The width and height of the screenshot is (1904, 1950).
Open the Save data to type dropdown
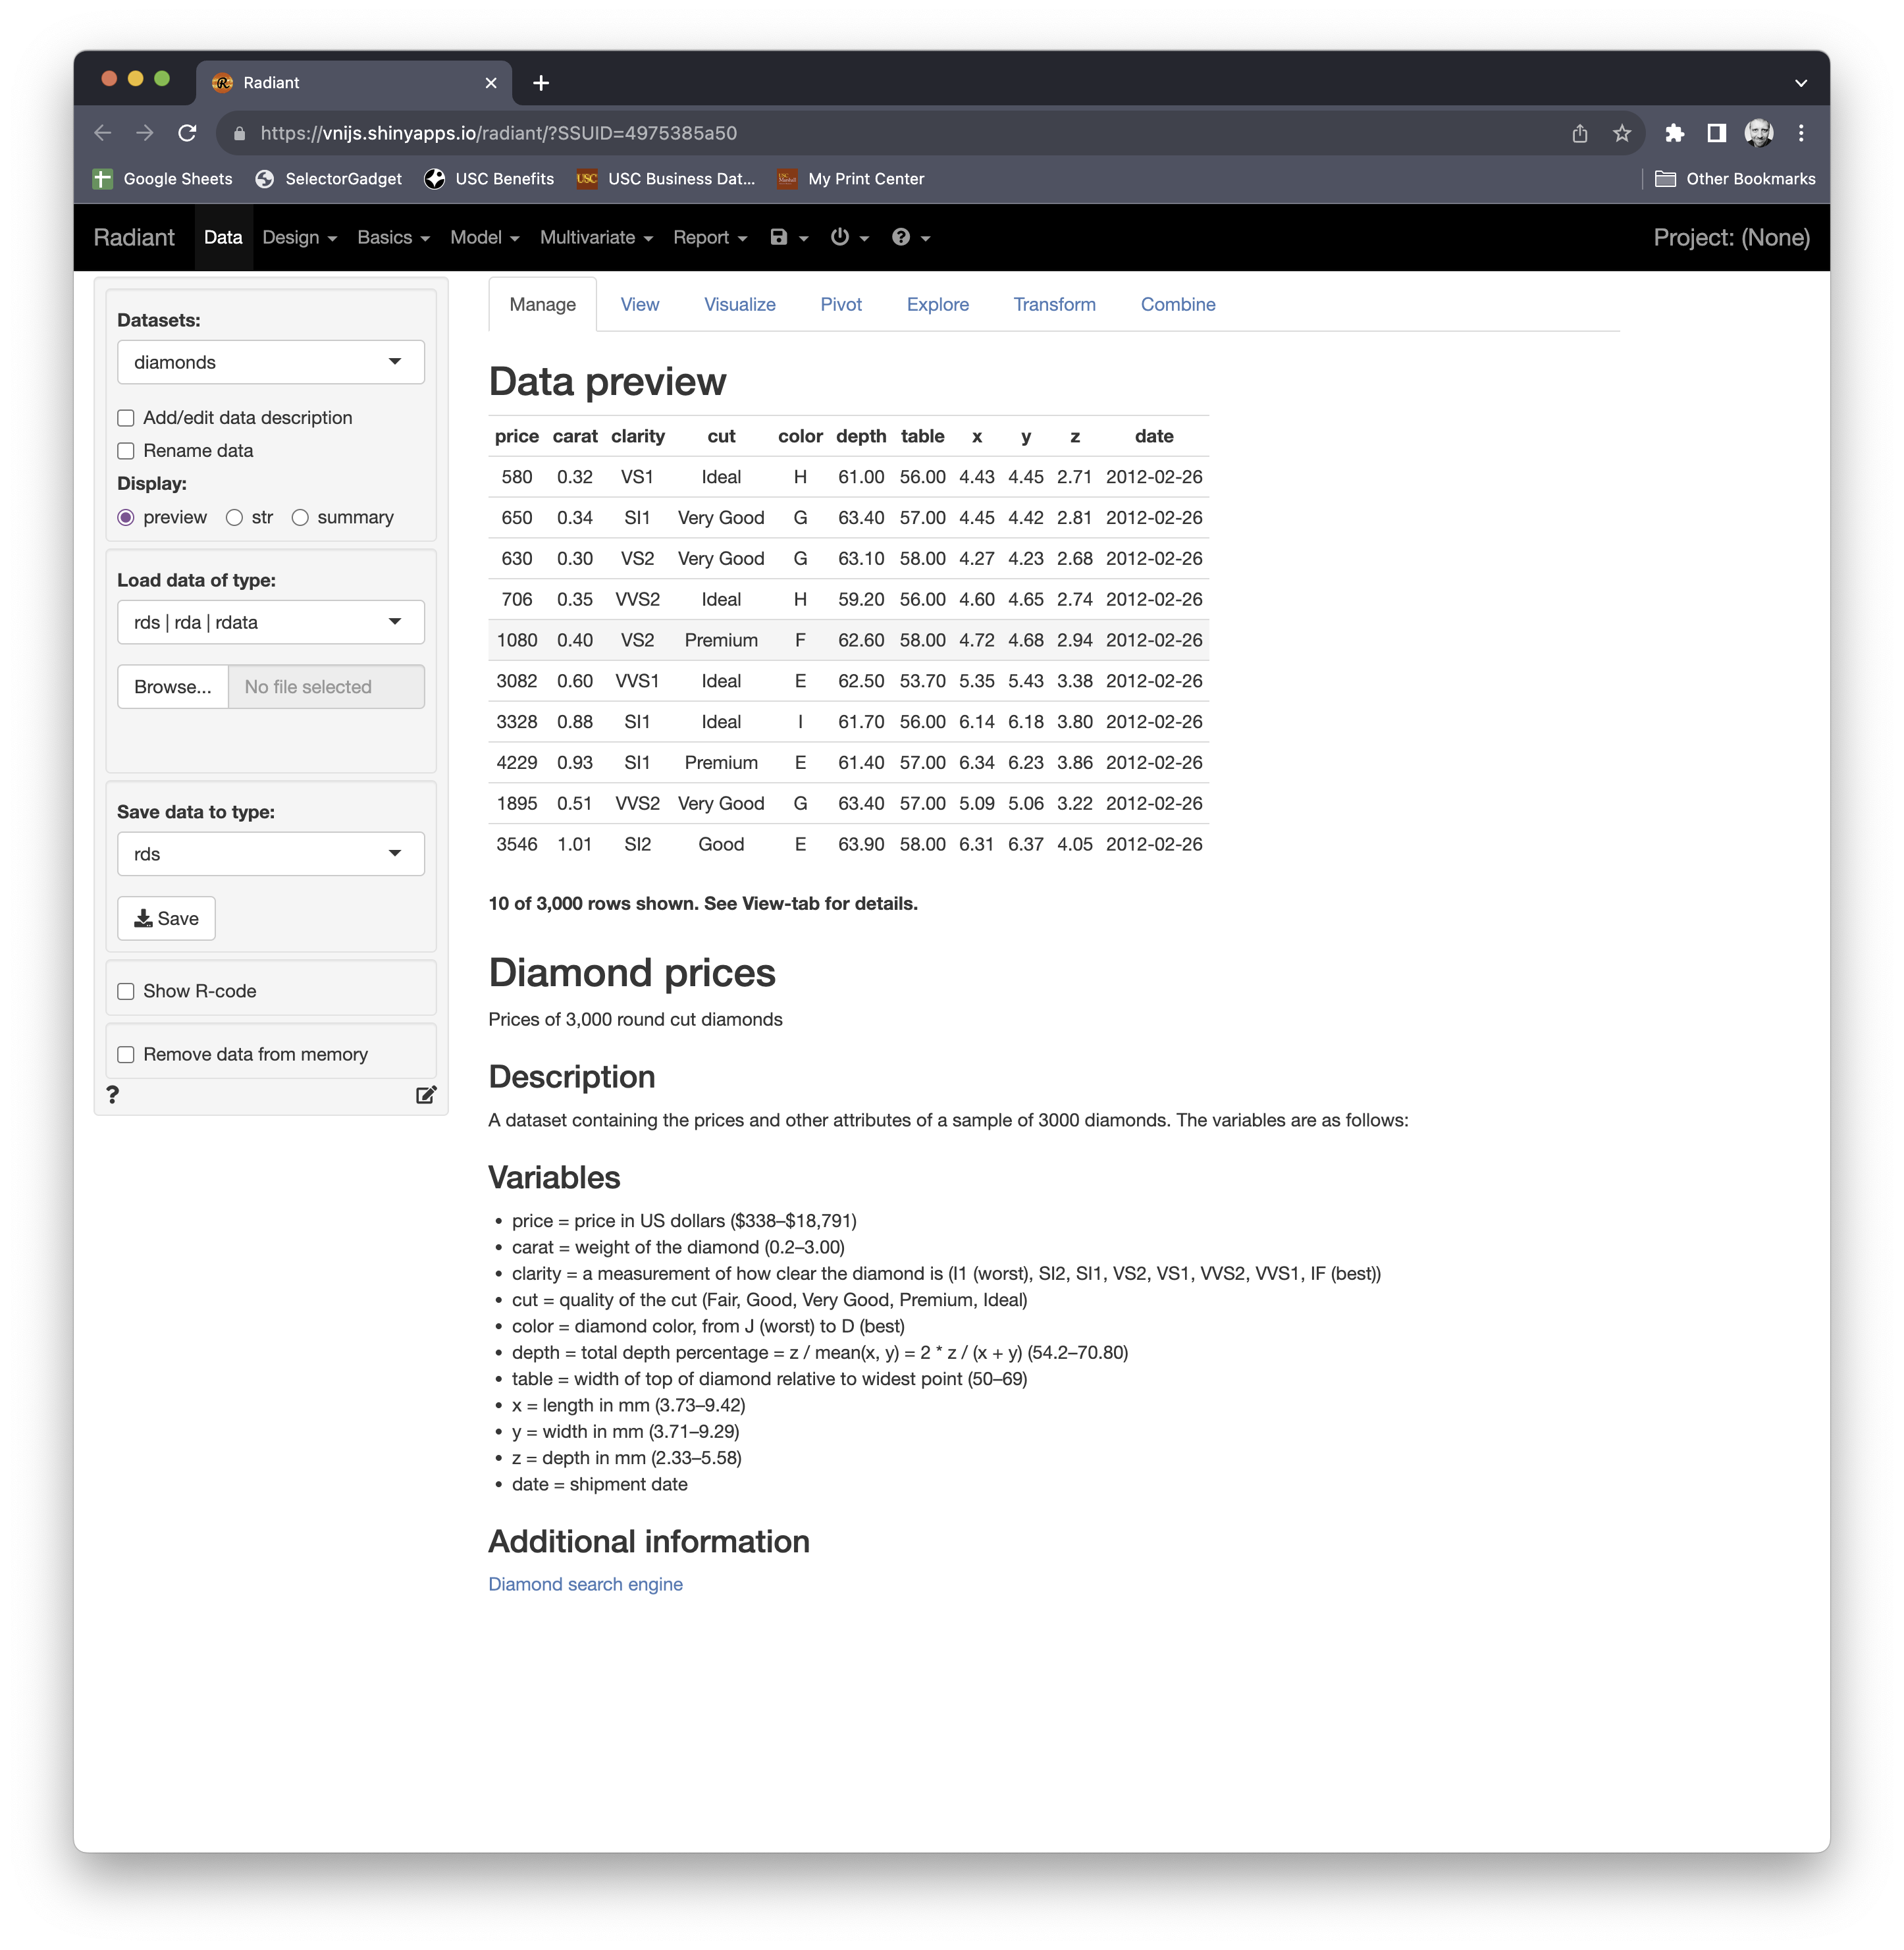pyautogui.click(x=270, y=854)
